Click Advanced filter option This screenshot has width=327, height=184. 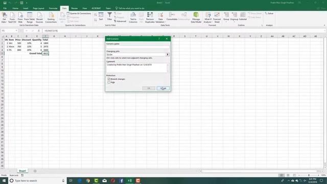click(120, 21)
